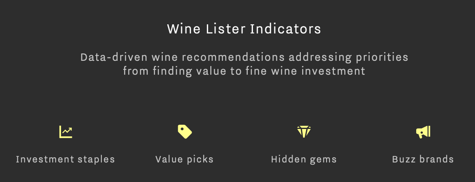
Task: Open the Hidden gems diamond icon
Action: click(304, 132)
